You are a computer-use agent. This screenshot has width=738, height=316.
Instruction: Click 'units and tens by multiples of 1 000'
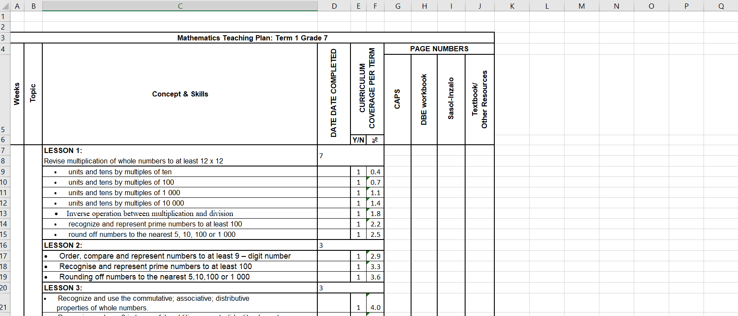click(180, 193)
